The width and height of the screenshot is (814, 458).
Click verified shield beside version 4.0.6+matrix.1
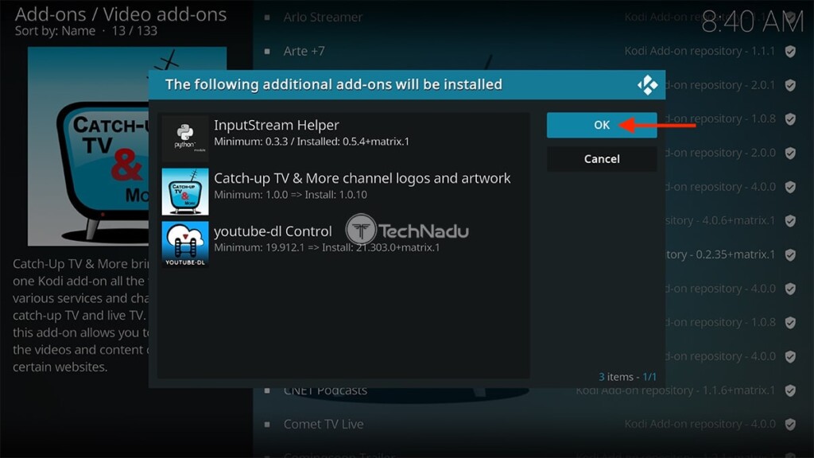coord(790,221)
